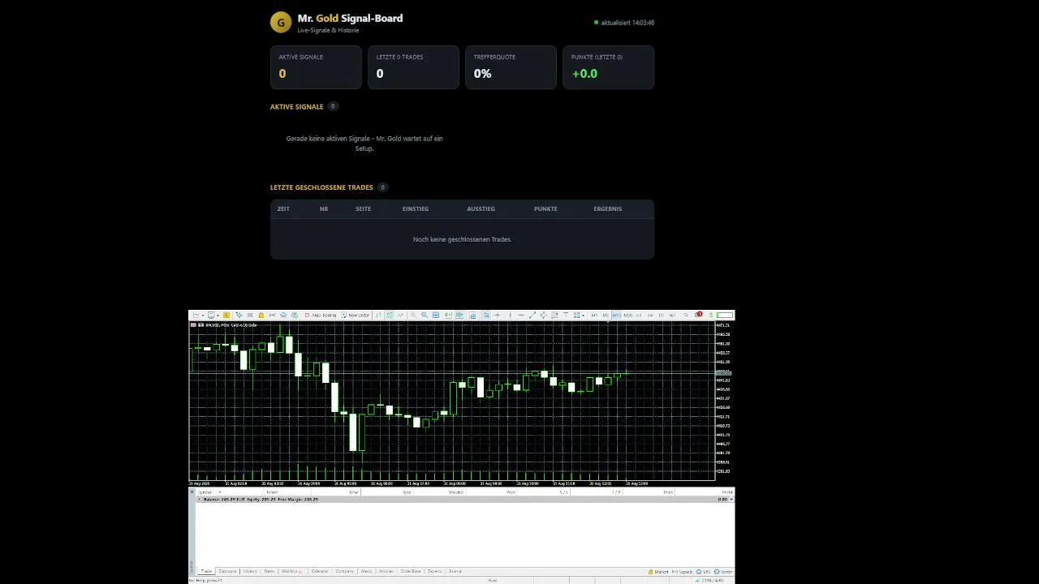Select the vertical line drawing tool
This screenshot has height=584, width=1039.
pyautogui.click(x=510, y=315)
